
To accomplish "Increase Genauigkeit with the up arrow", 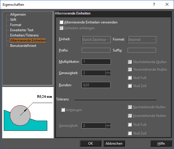I will 108,71.
